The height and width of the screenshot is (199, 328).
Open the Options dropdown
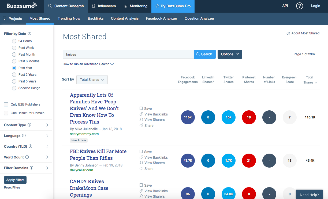pos(230,54)
